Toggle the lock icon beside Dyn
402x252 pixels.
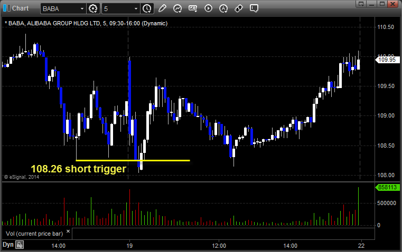click(20, 245)
